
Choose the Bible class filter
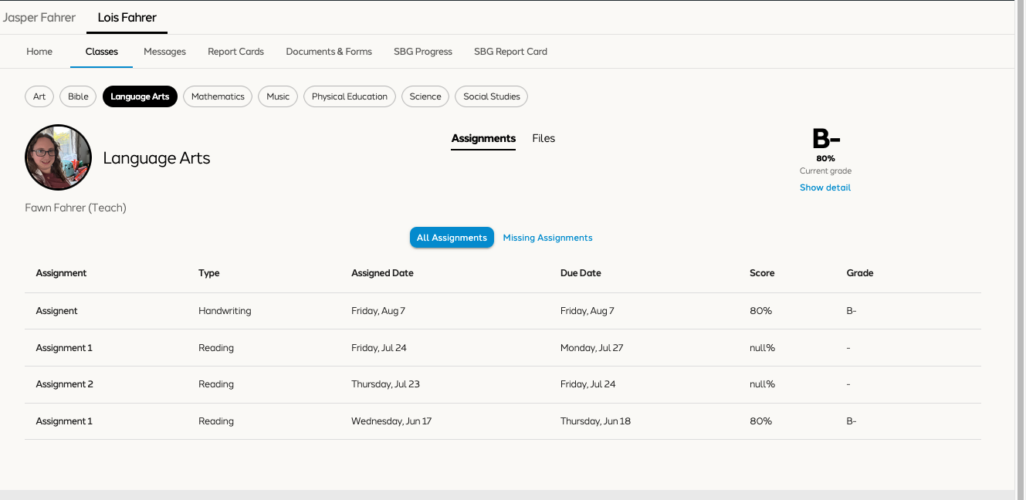click(78, 96)
